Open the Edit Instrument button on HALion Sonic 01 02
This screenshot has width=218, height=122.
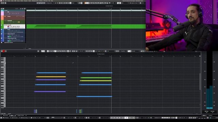click(x=10, y=41)
